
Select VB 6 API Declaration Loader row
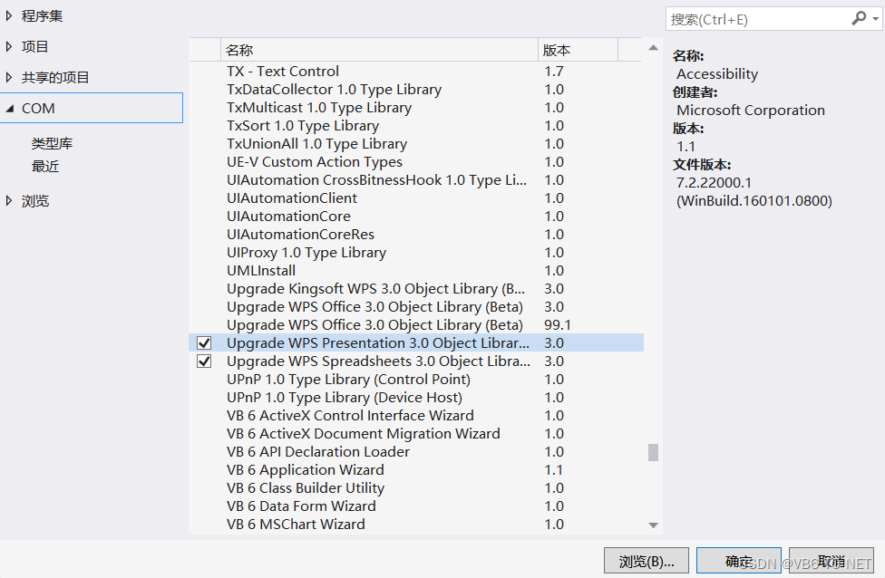416,452
